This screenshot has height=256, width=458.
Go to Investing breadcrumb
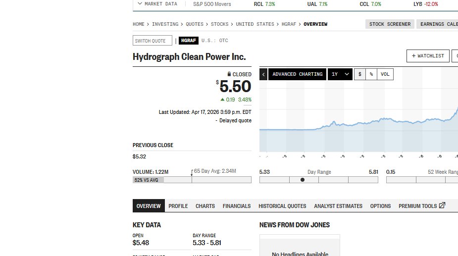click(165, 24)
